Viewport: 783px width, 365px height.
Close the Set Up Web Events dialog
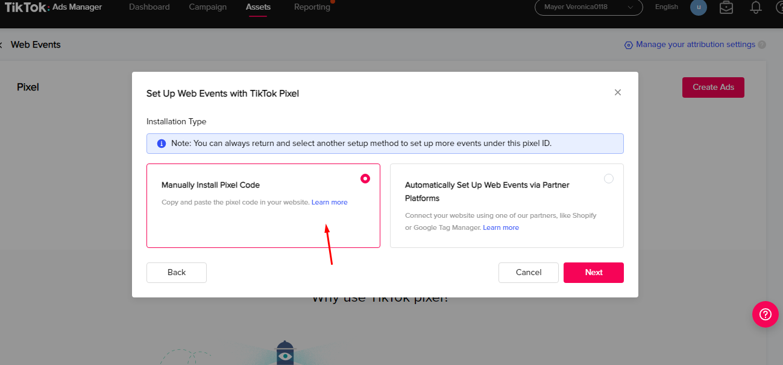pos(617,92)
